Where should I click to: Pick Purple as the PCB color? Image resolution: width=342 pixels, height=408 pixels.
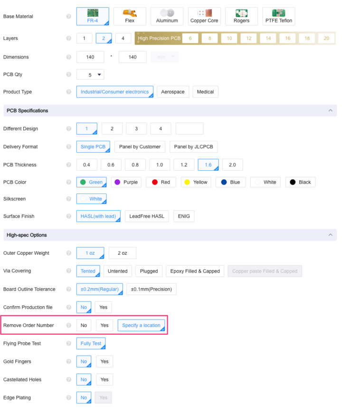point(126,182)
